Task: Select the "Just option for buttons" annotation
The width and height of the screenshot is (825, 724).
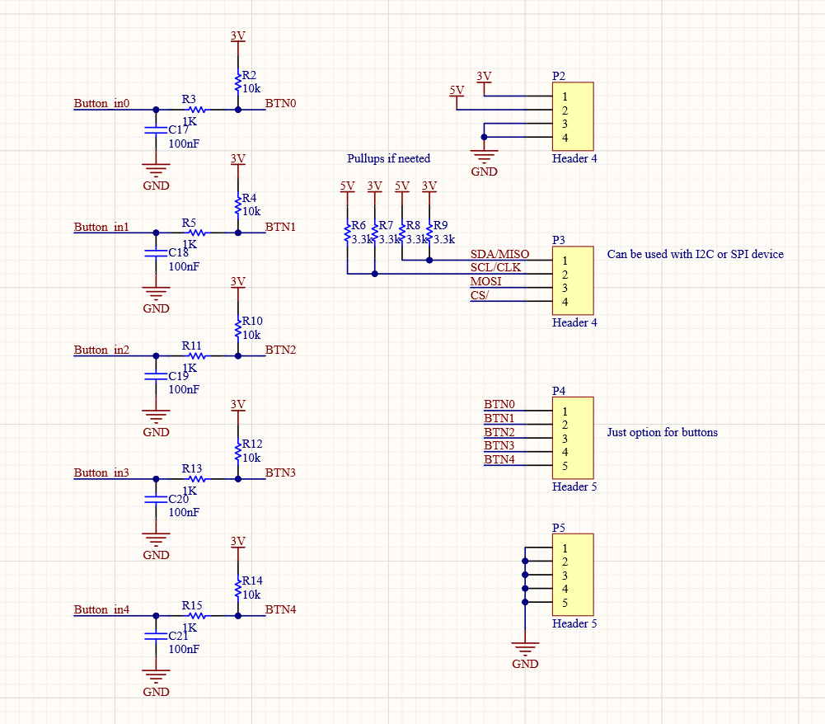Action: [x=662, y=432]
